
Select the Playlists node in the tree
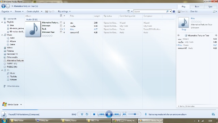[x=10, y=22]
